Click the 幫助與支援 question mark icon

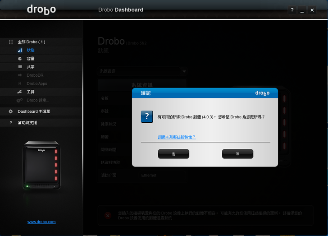click(11, 123)
